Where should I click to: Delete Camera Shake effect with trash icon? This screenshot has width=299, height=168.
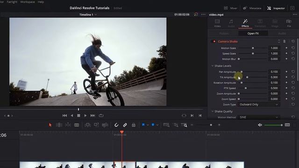(x=285, y=42)
